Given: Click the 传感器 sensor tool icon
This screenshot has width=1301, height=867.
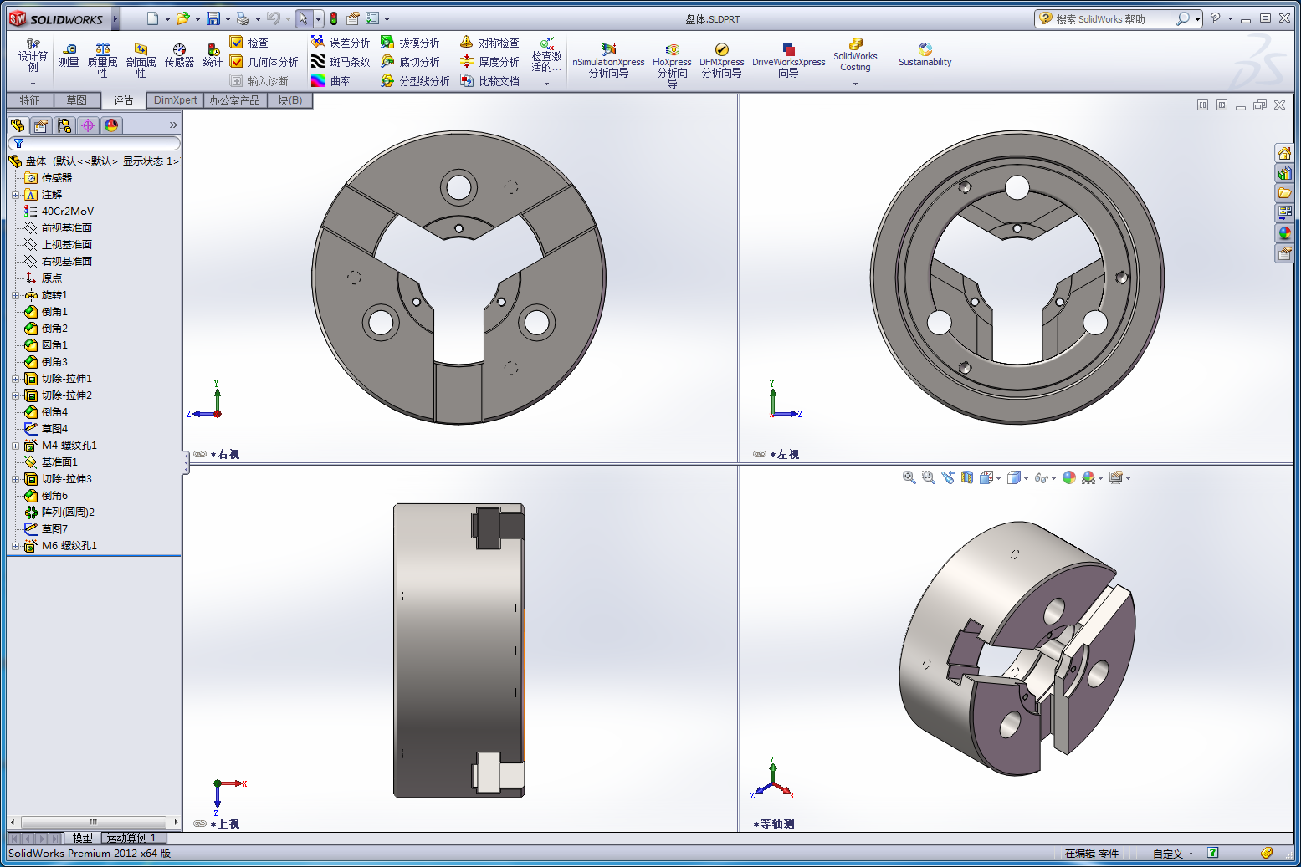Looking at the screenshot, I should (x=179, y=56).
